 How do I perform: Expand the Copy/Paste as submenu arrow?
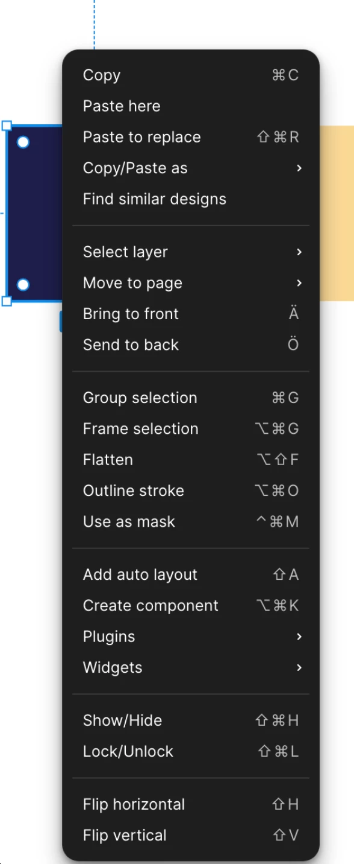[299, 168]
